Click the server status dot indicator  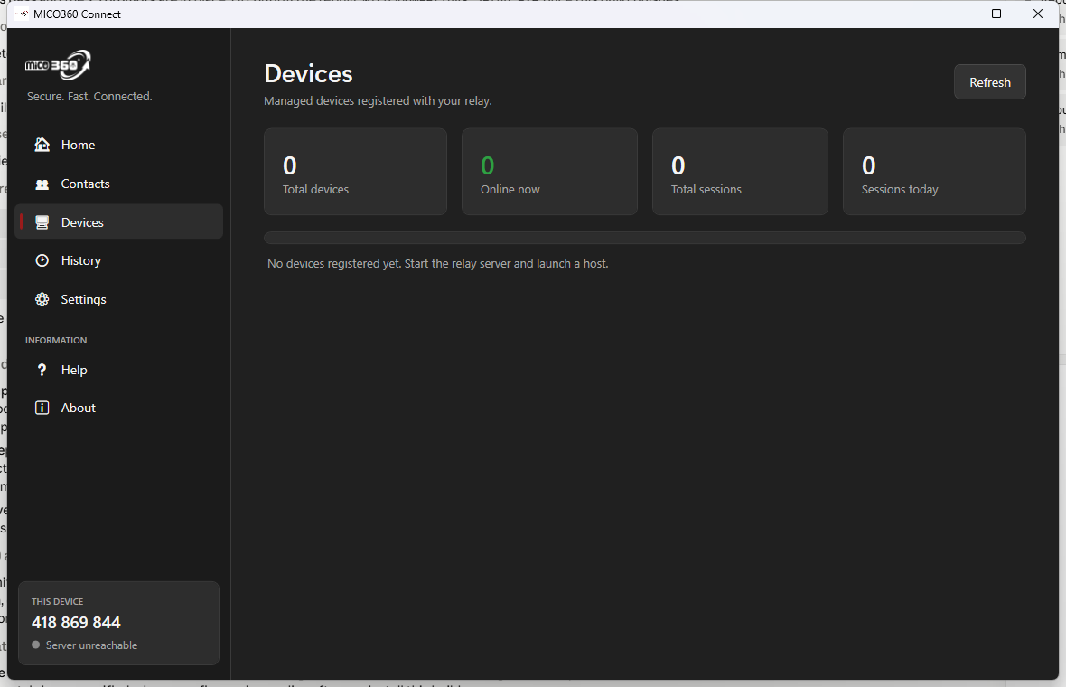point(35,645)
